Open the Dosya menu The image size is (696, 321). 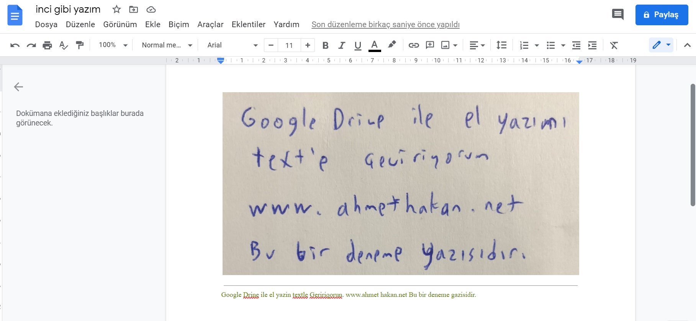click(46, 24)
